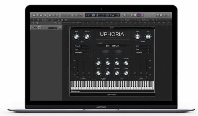Open the Poly voice mode dropdown

(x=142, y=49)
